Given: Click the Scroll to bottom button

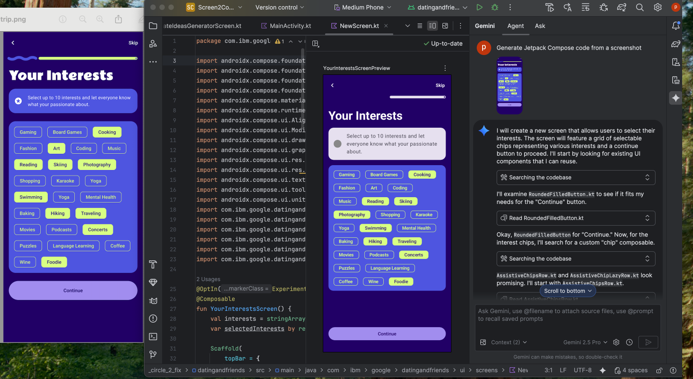Looking at the screenshot, I should point(567,291).
